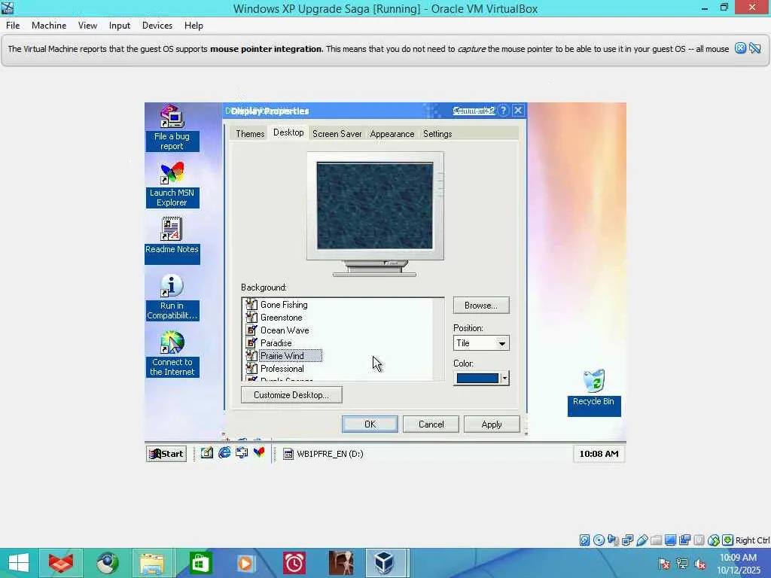Click Cancel in Display Properties
Image resolution: width=771 pixels, height=578 pixels.
[431, 424]
